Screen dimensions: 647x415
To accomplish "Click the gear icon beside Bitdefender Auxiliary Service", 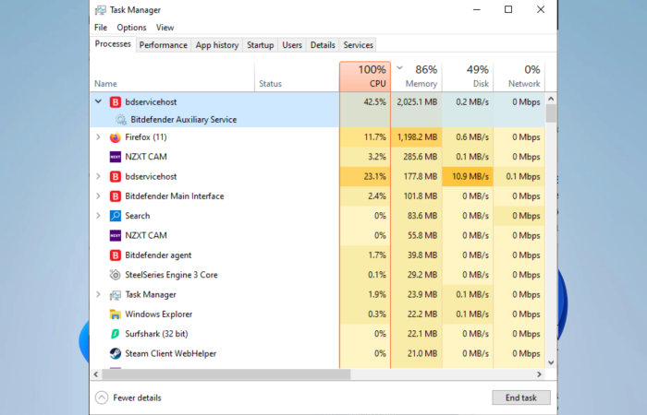I will [x=120, y=120].
